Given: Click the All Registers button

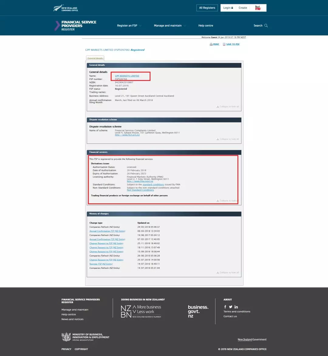Looking at the screenshot, I should click(x=207, y=8).
